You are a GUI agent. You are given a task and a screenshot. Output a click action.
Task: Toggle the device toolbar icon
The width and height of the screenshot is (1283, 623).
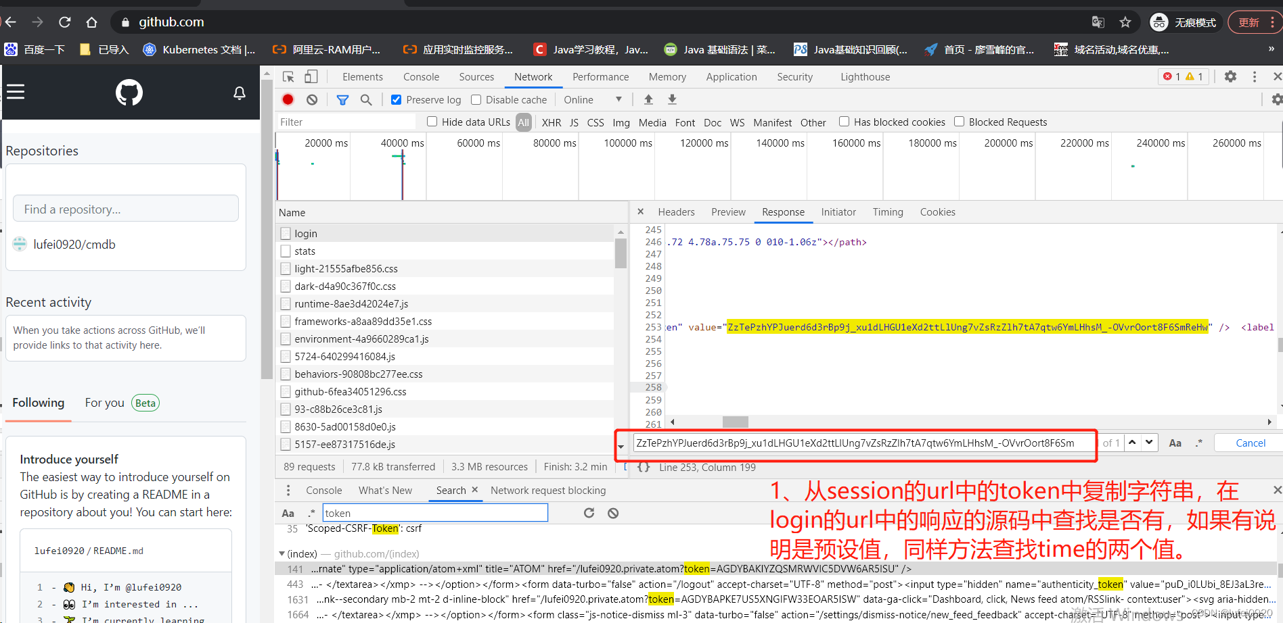click(x=311, y=77)
